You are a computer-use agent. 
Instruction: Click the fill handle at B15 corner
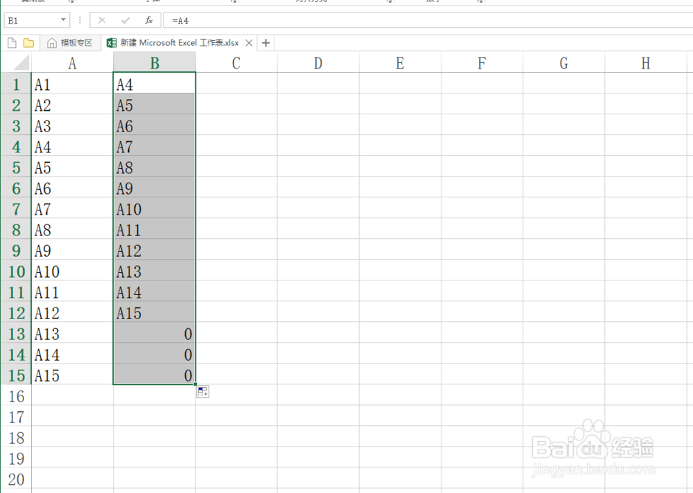coord(195,384)
